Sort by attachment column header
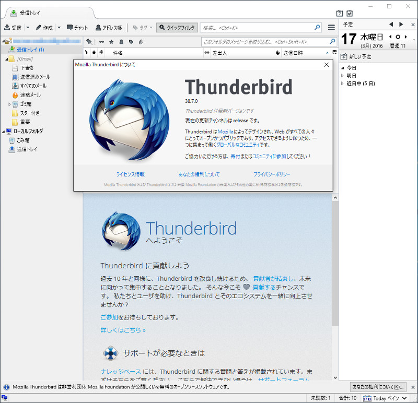The width and height of the screenshot is (418, 403). 101,53
